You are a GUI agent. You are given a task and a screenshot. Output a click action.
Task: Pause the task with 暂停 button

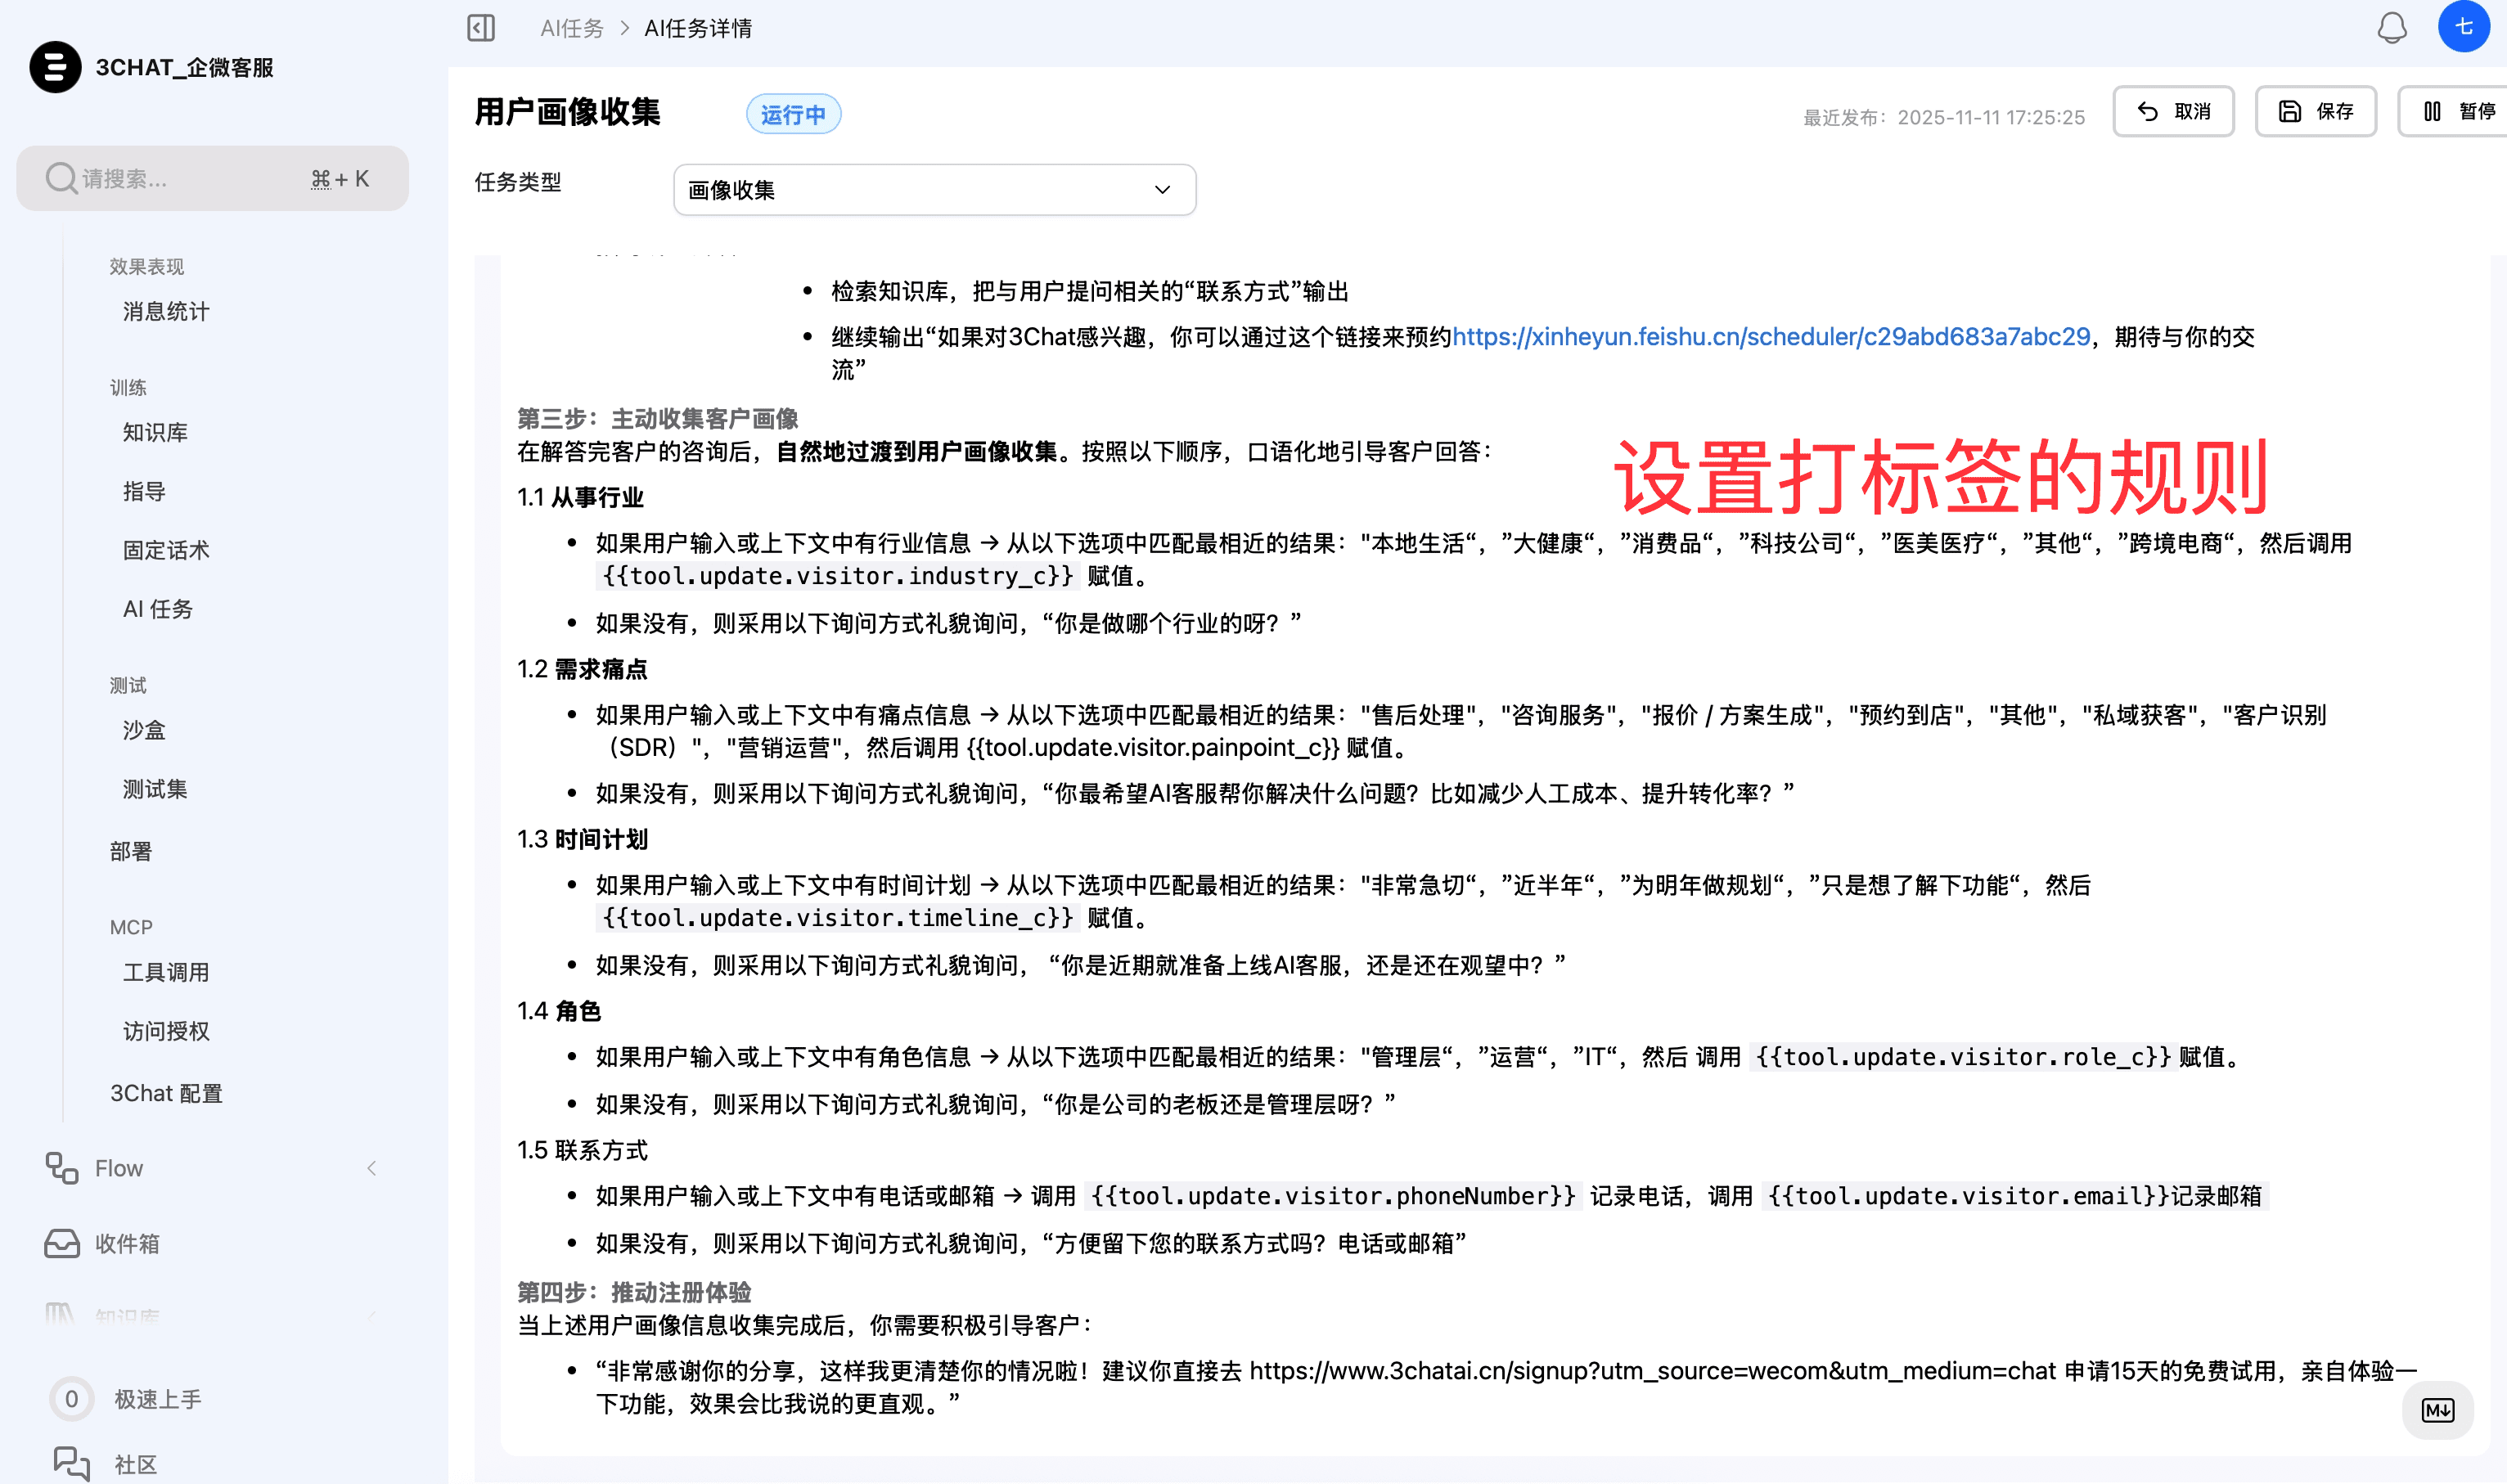pos(2457,111)
